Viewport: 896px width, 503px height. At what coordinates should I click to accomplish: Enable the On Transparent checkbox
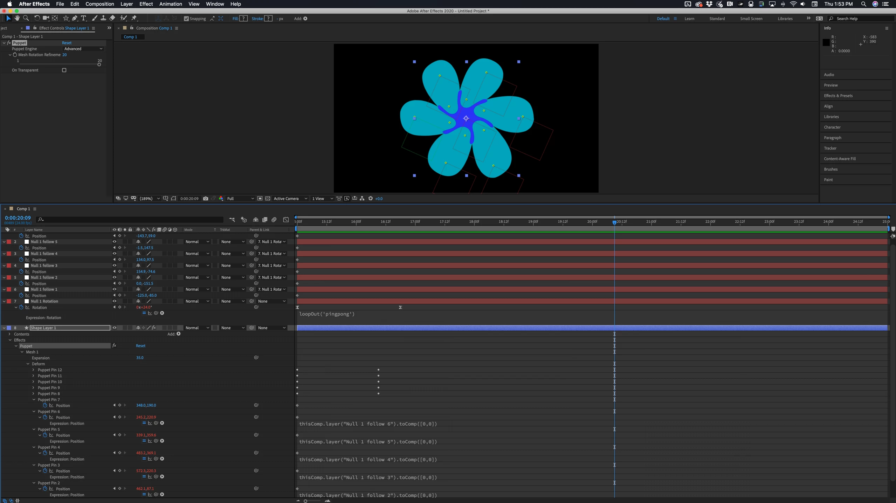pos(64,70)
